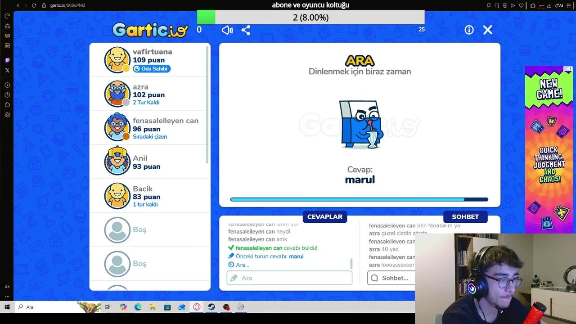The height and width of the screenshot is (324, 576).
Task: Open Task View on the taskbar
Action: coord(108,307)
